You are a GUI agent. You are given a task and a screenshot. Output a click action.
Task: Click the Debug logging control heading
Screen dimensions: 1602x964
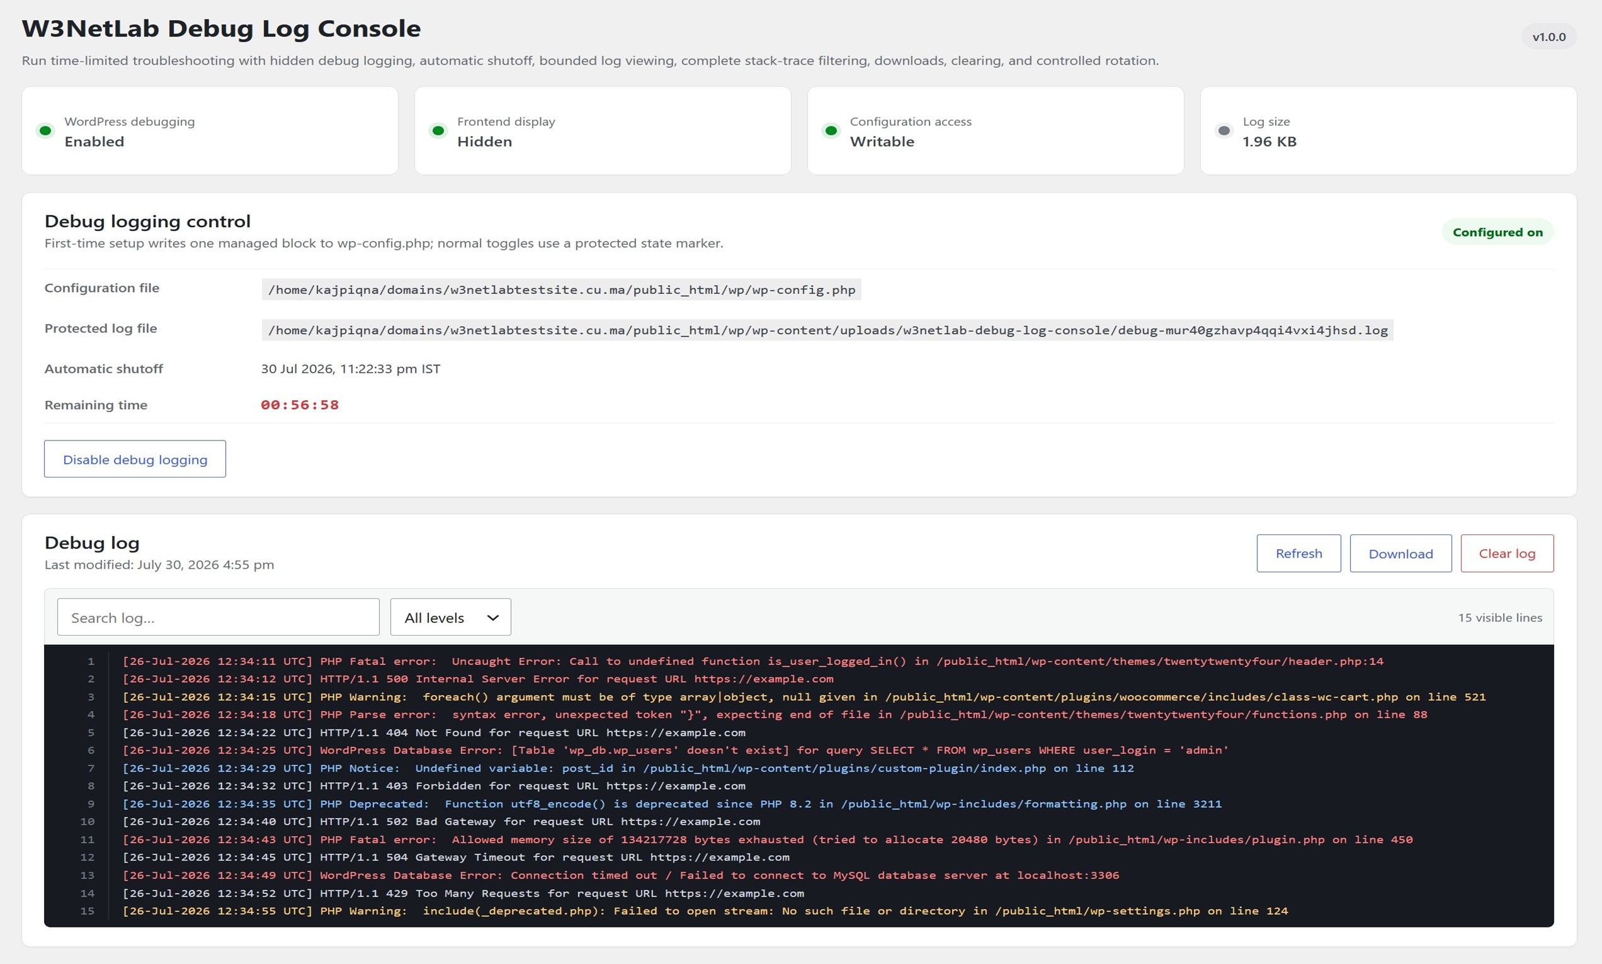pyautogui.click(x=147, y=221)
